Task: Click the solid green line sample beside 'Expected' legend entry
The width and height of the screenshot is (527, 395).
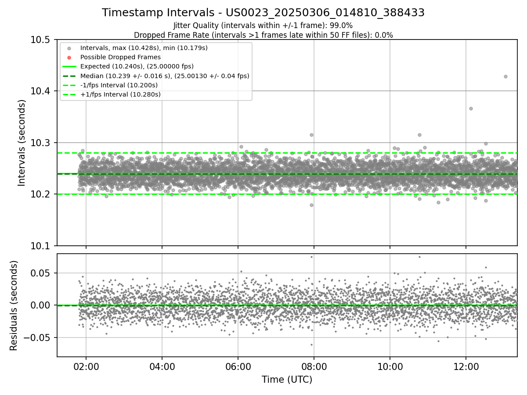Action: click(69, 67)
